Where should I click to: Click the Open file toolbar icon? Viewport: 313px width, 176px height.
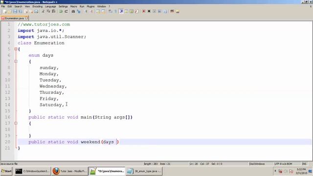(10, 11)
